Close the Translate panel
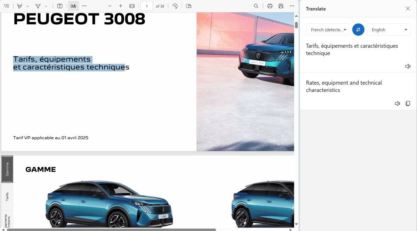 point(408,8)
